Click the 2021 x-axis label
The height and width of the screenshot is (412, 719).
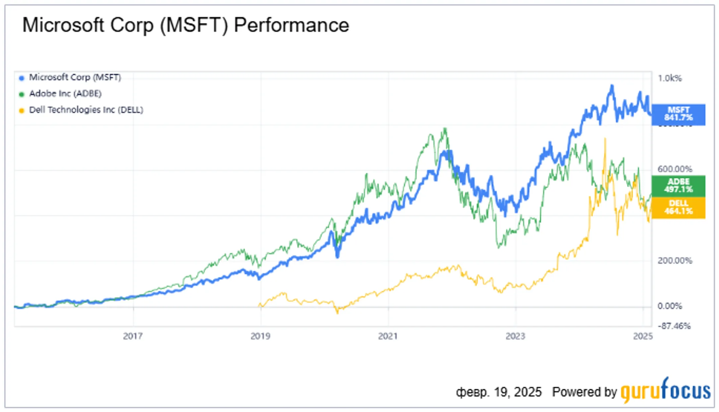(388, 336)
